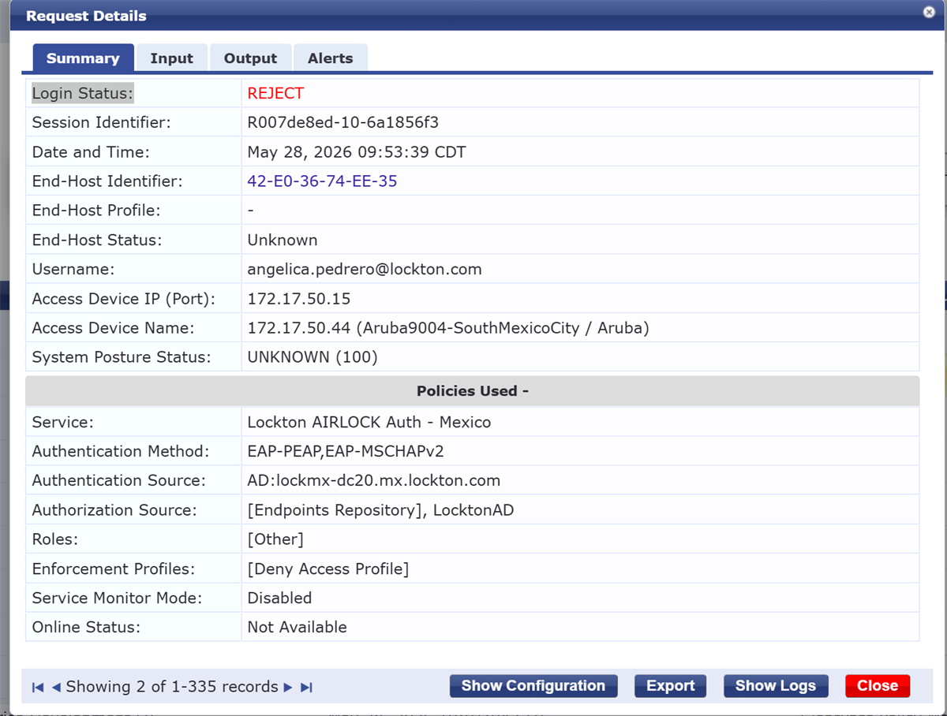Click the System Posture Status UNKNOWN (100) value
This screenshot has height=716, width=947.
coord(313,357)
